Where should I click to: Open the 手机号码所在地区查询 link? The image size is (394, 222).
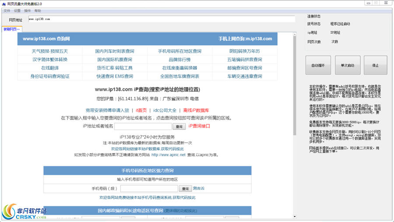click(x=179, y=51)
